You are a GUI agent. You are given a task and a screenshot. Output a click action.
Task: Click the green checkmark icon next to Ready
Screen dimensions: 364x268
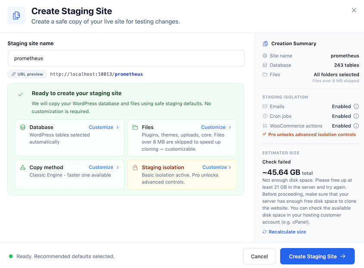20,94
